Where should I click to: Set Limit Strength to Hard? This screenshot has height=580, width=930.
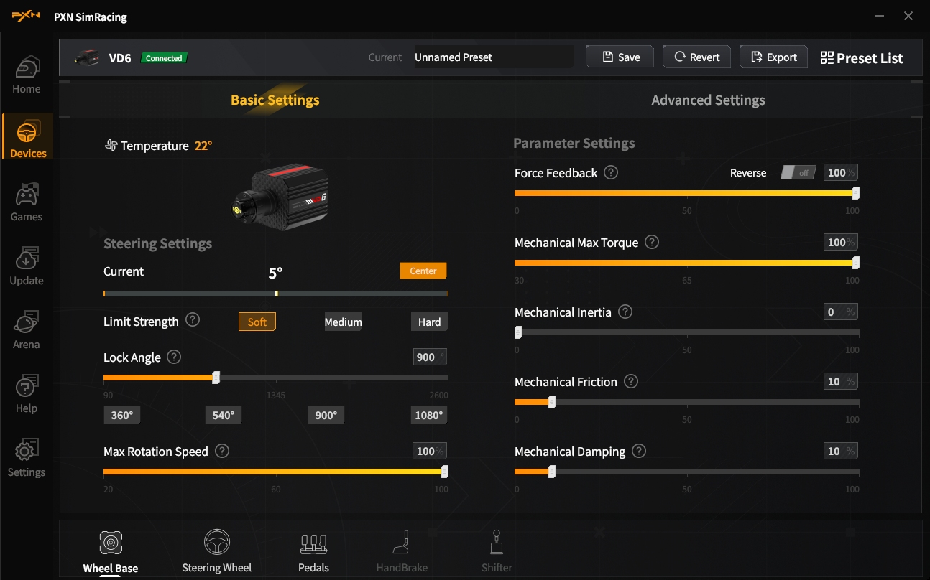click(429, 322)
